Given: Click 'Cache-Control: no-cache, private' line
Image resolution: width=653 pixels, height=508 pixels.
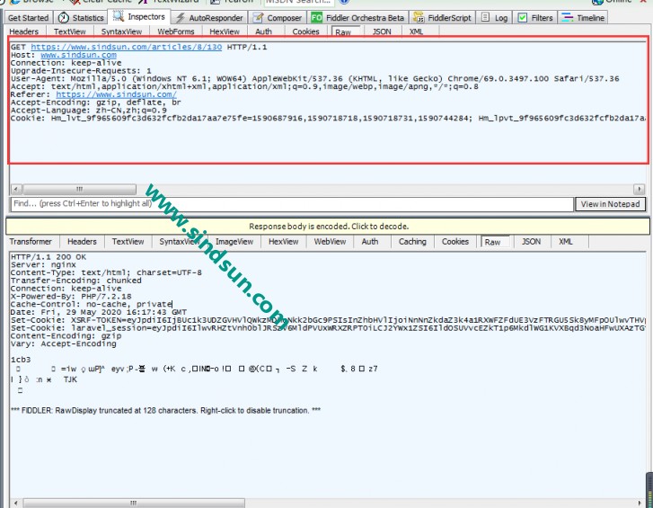Looking at the screenshot, I should [92, 305].
